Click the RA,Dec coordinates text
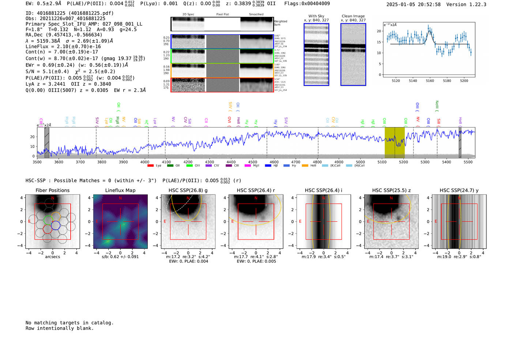 click(64, 35)
